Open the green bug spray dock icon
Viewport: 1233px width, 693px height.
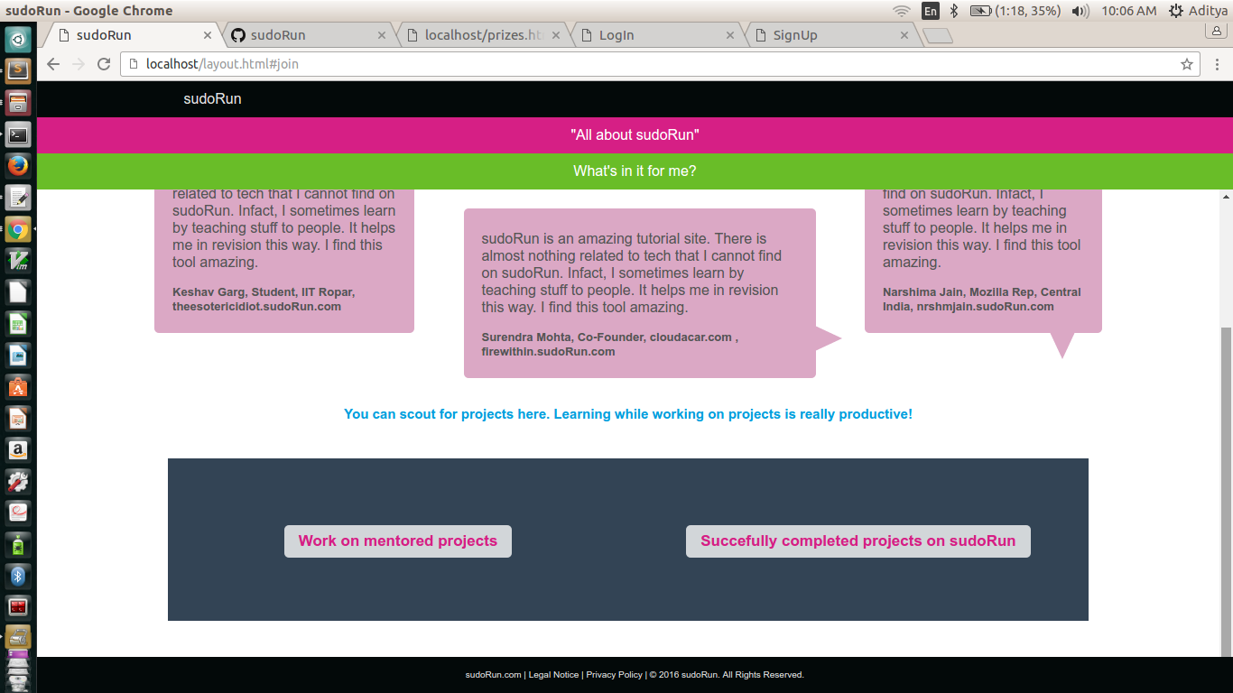18,545
